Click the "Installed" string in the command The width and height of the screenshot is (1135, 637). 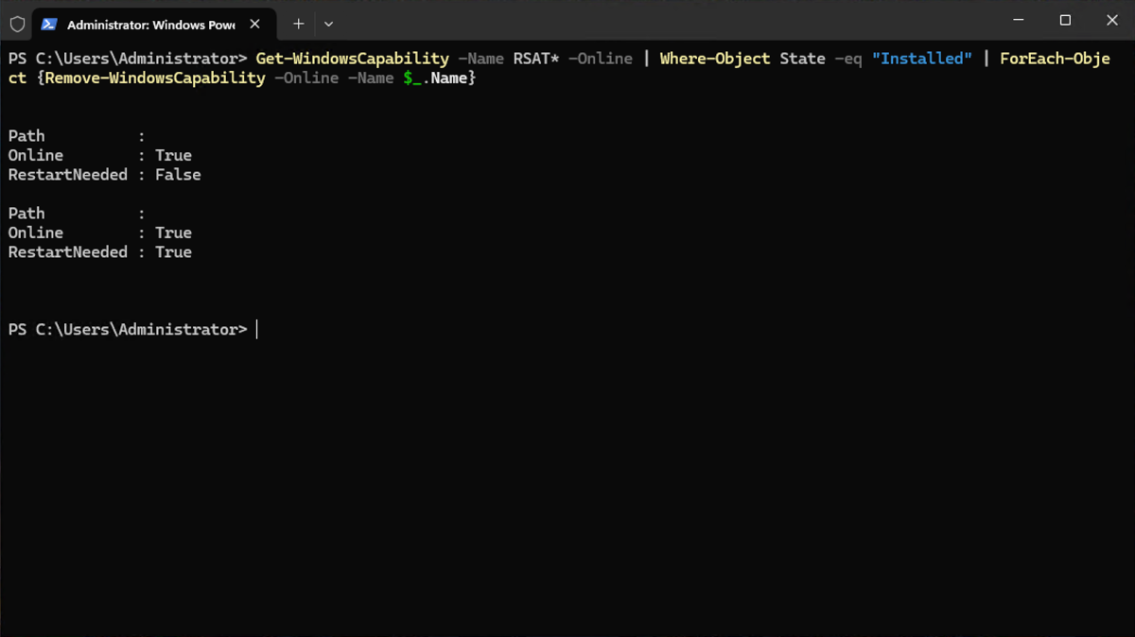pos(922,59)
